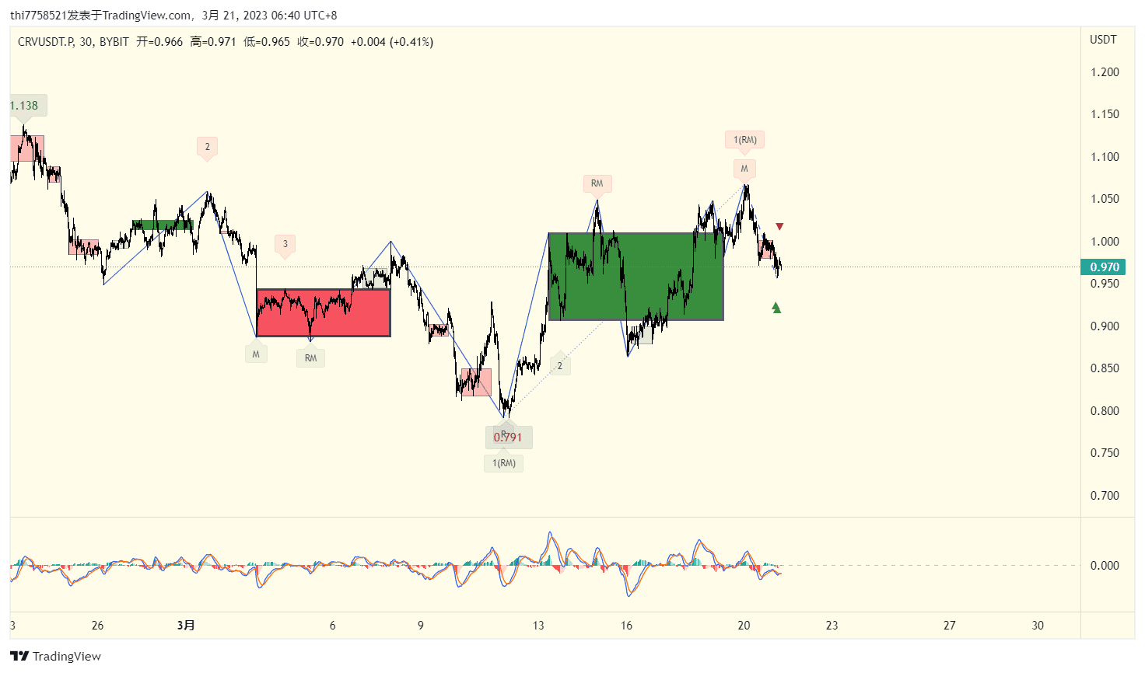The height and width of the screenshot is (673, 1145).
Task: Select the 1.138 high price label
Action: [x=25, y=106]
